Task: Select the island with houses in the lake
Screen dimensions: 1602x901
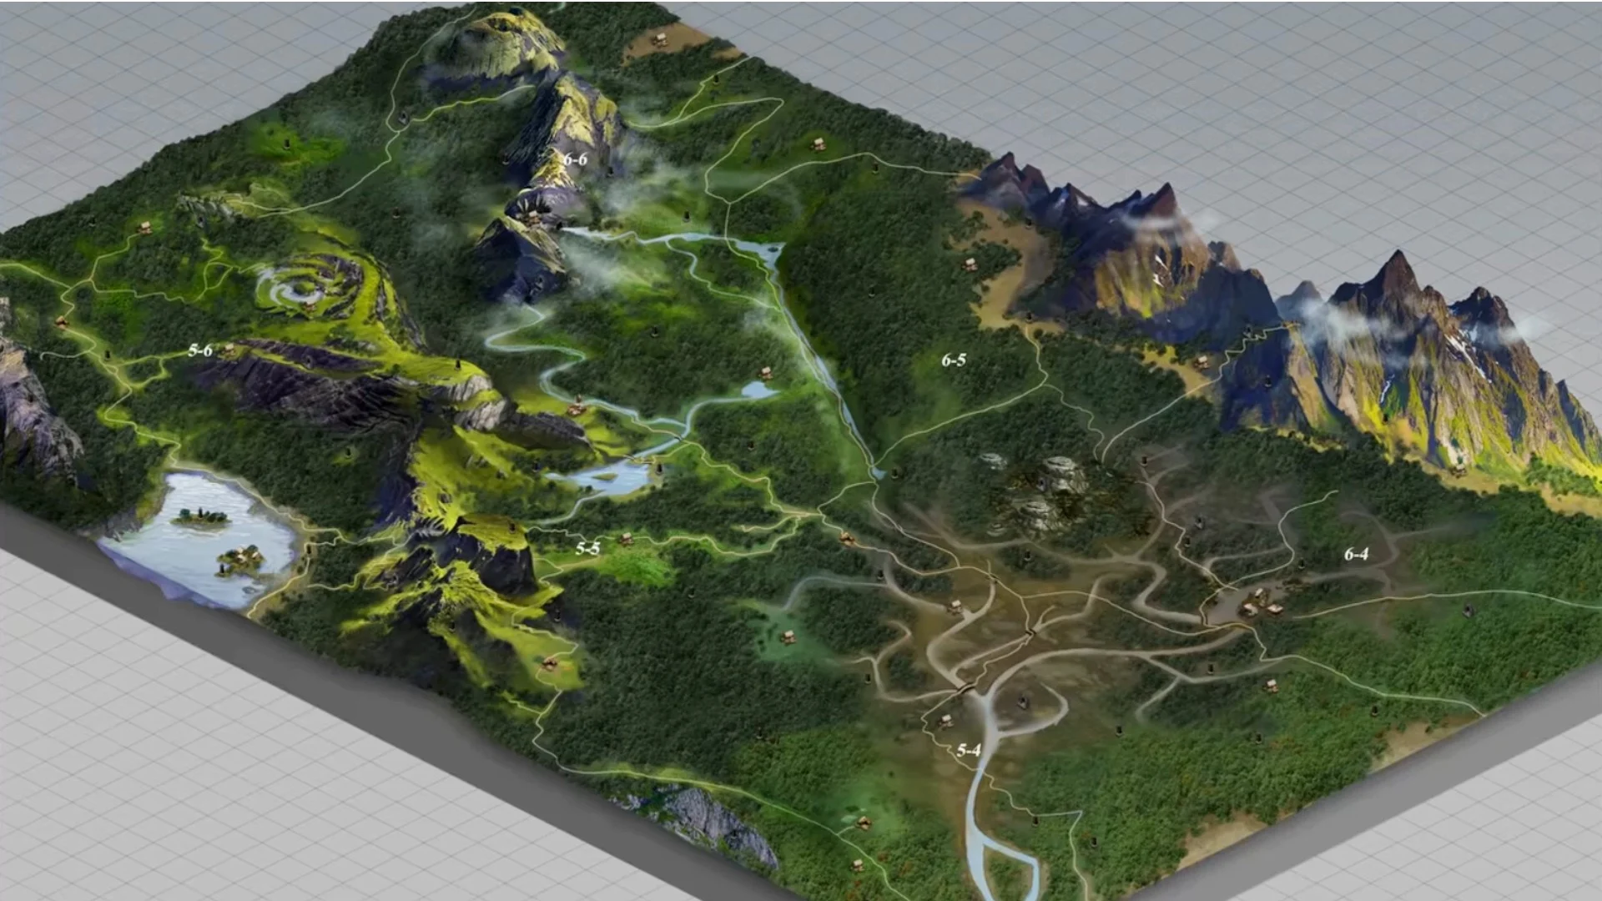Action: (x=241, y=561)
